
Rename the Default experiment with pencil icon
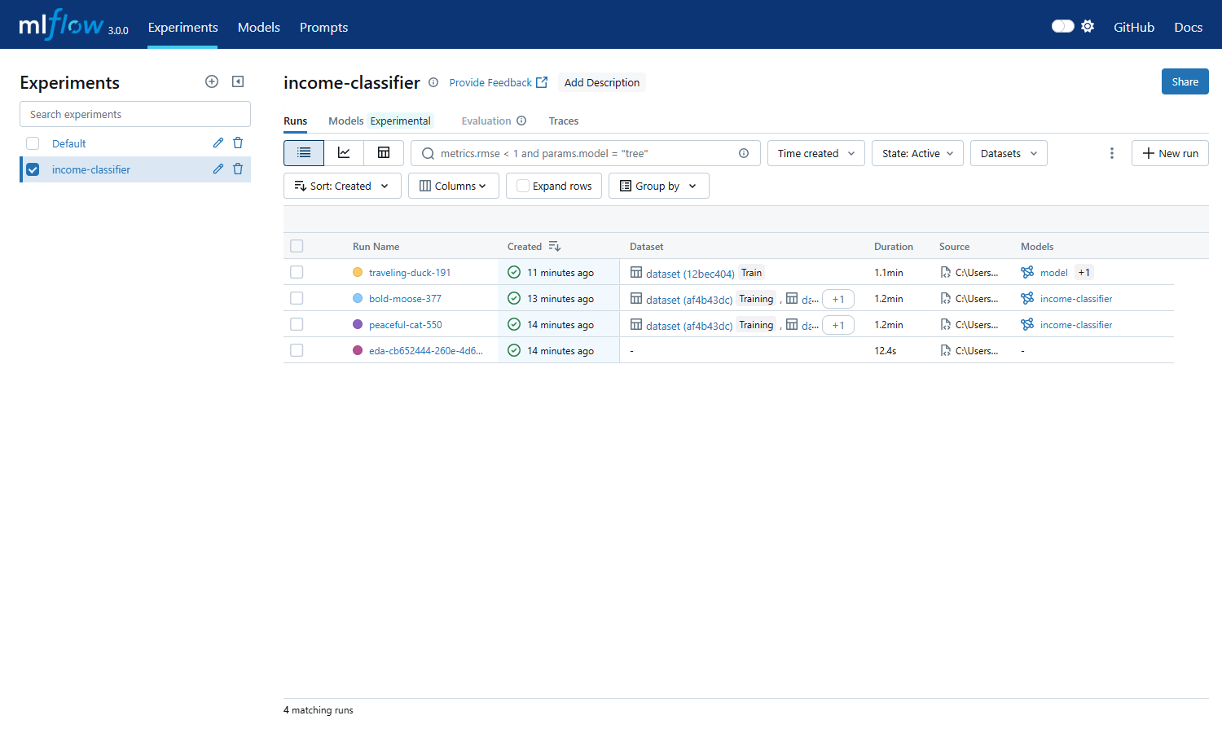pyautogui.click(x=218, y=143)
